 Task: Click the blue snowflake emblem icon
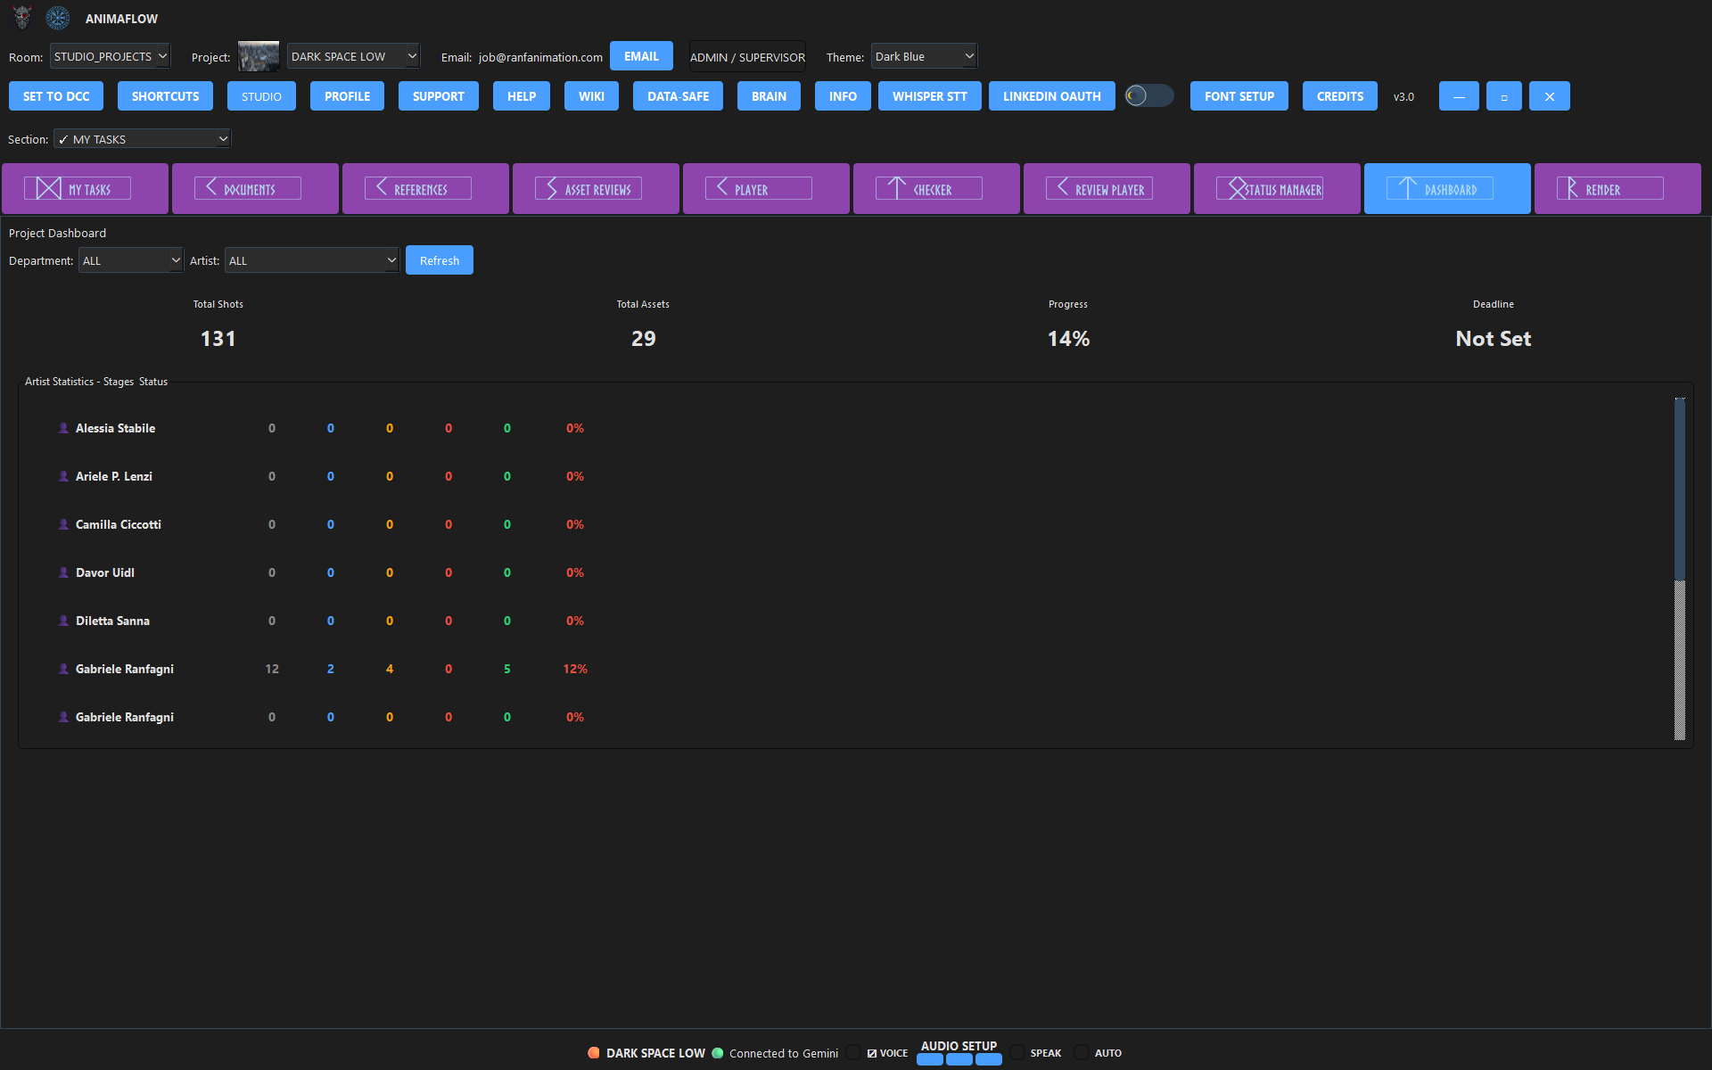pos(58,18)
